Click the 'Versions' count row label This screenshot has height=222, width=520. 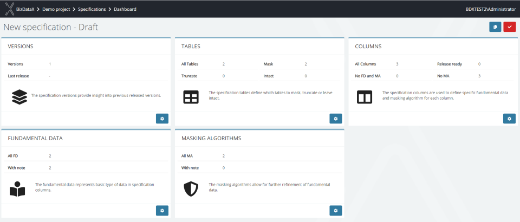point(16,64)
